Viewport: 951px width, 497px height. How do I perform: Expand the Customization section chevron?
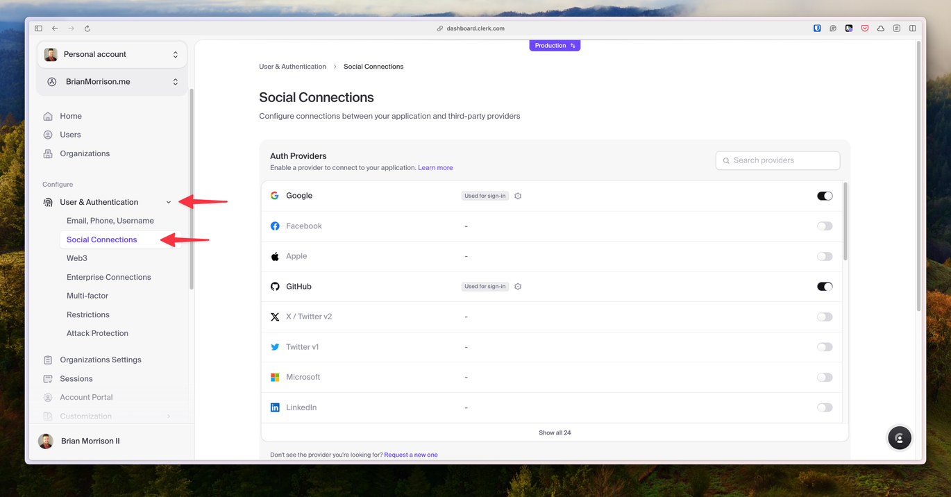pos(169,416)
